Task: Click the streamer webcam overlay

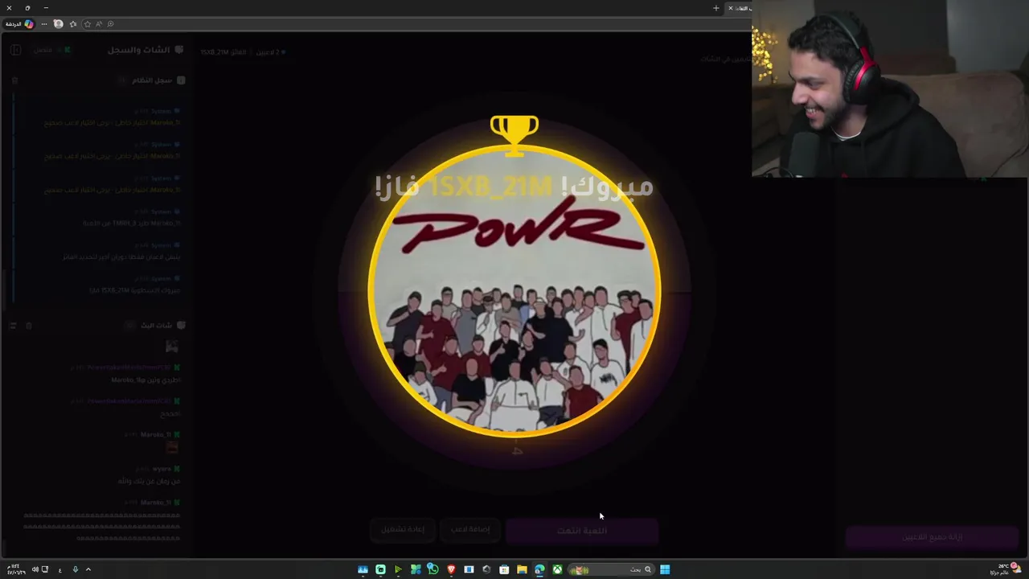Action: point(890,88)
